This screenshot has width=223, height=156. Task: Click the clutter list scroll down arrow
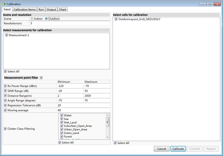[x=107, y=137]
